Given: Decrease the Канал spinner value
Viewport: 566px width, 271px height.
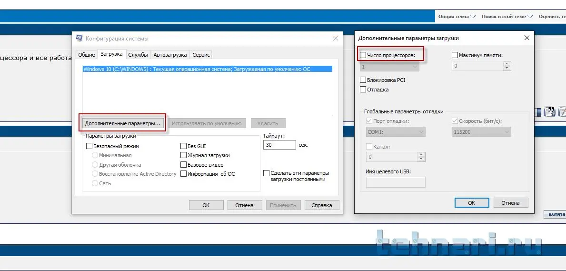Looking at the screenshot, I should click(422, 159).
